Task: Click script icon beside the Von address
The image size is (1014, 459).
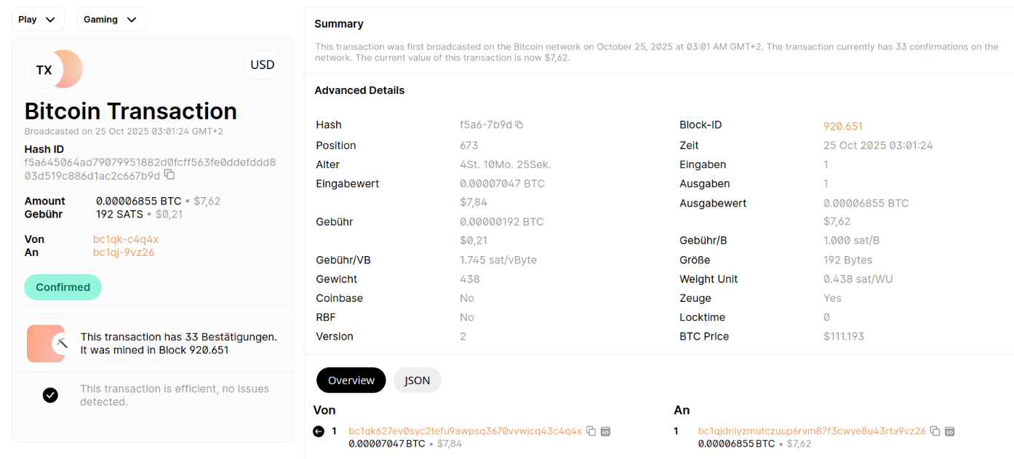Action: pyautogui.click(x=605, y=431)
